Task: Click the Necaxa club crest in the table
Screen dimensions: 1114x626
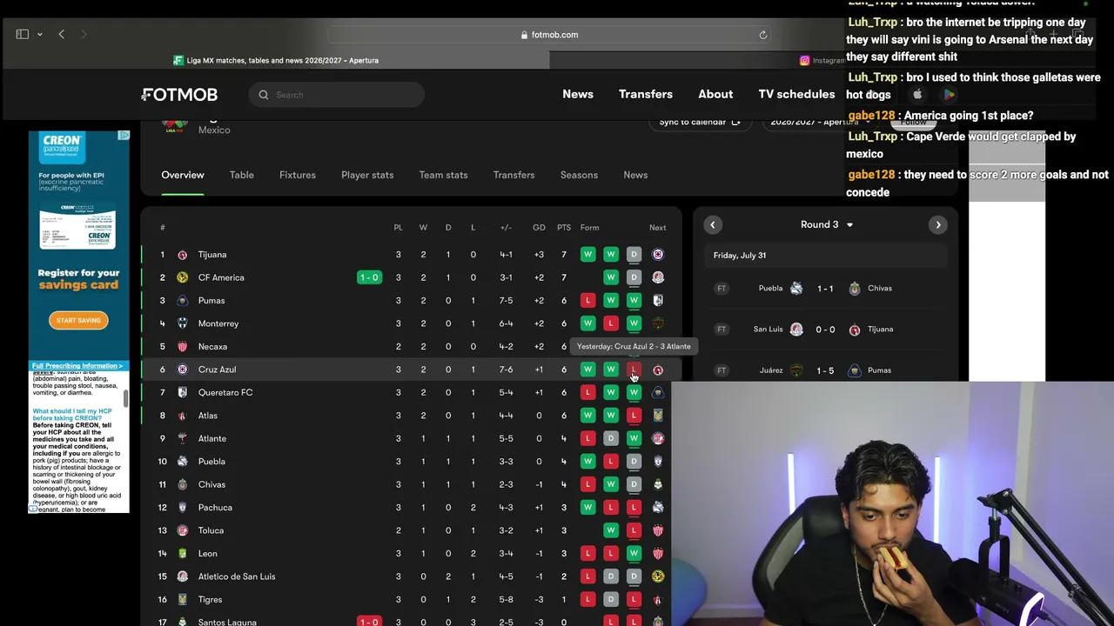Action: coord(182,347)
